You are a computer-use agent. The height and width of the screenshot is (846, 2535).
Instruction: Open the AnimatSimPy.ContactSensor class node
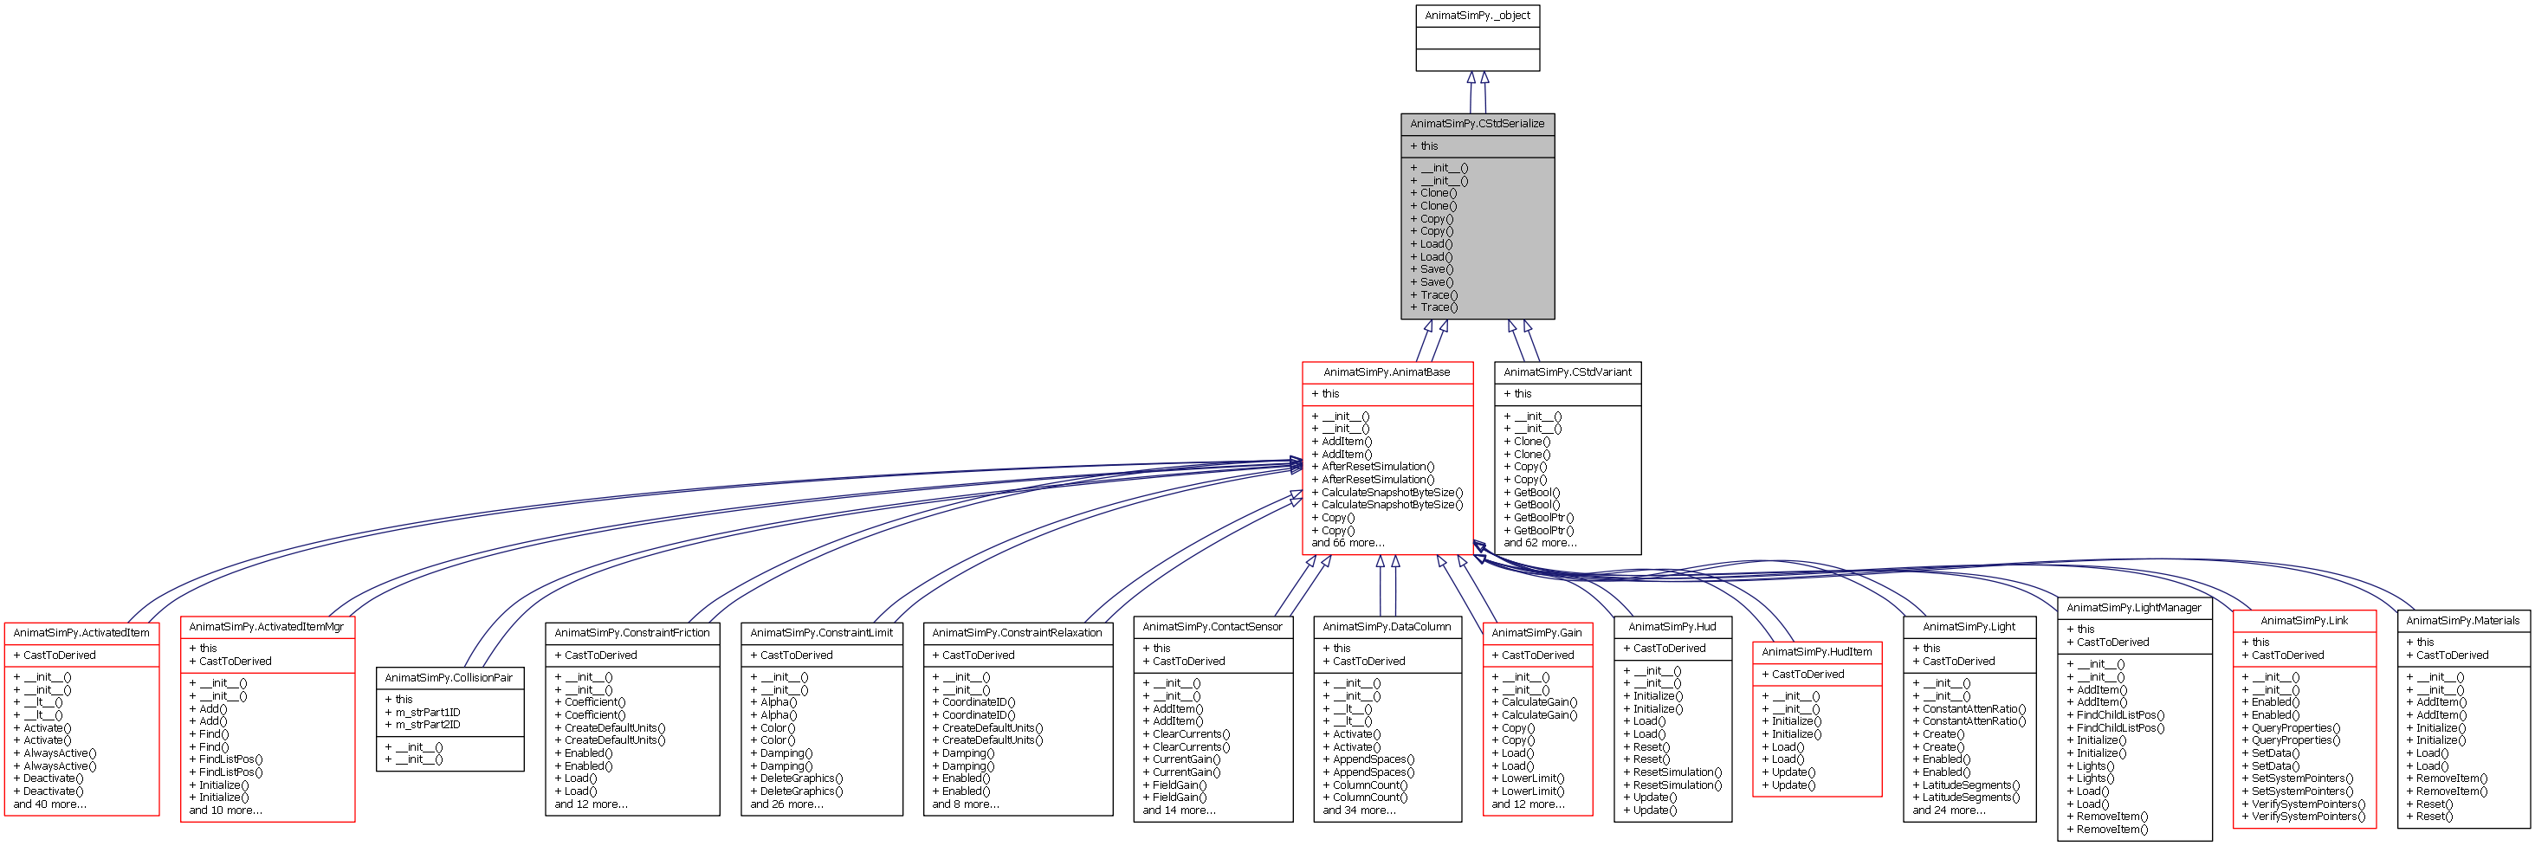1213,719
